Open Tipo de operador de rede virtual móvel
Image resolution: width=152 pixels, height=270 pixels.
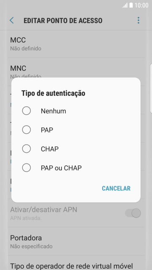click(x=76, y=263)
